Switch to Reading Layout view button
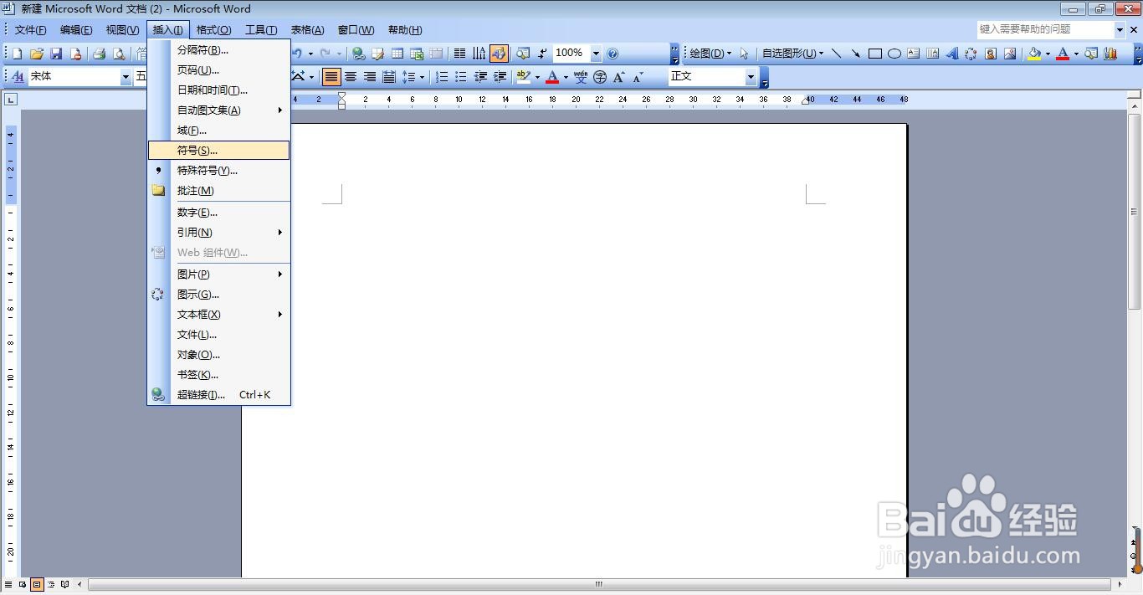 [65, 584]
